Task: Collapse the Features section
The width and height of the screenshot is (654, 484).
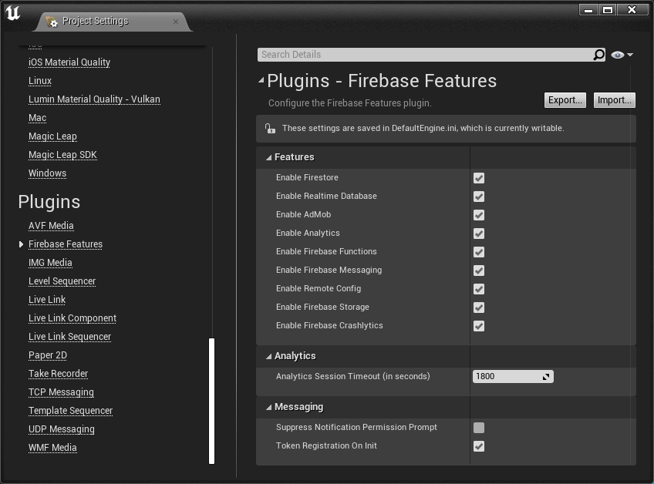Action: pyautogui.click(x=269, y=157)
